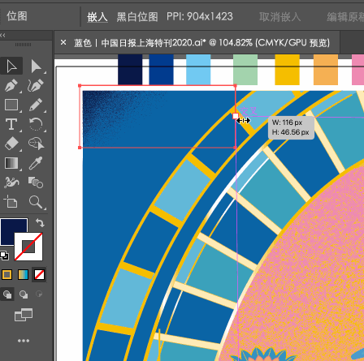Click the light orange swatch rectangle

pos(326,70)
